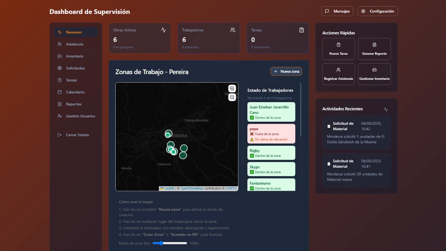Open Gestionar Inventario quick action
Screen dimensions: 446x251
pyautogui.click(x=374, y=74)
